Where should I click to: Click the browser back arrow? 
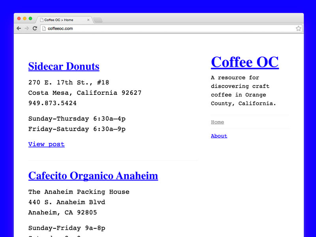(19, 28)
